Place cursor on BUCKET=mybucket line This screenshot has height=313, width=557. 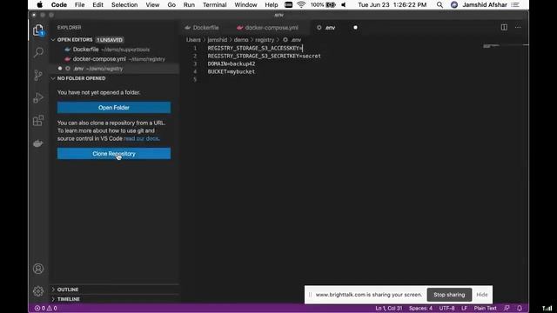tap(232, 71)
